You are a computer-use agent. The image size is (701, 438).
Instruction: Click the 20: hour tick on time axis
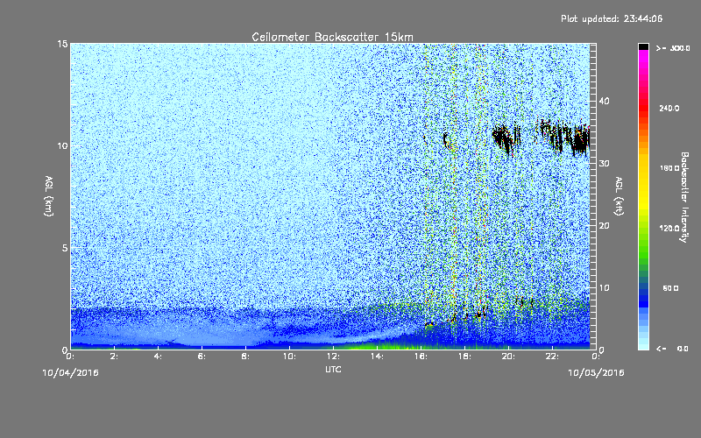(x=508, y=357)
